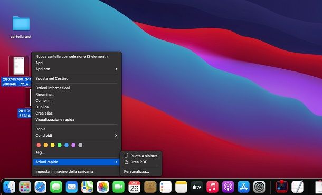Open Music from the Dock
This screenshot has width=322, height=195.
tap(212, 187)
